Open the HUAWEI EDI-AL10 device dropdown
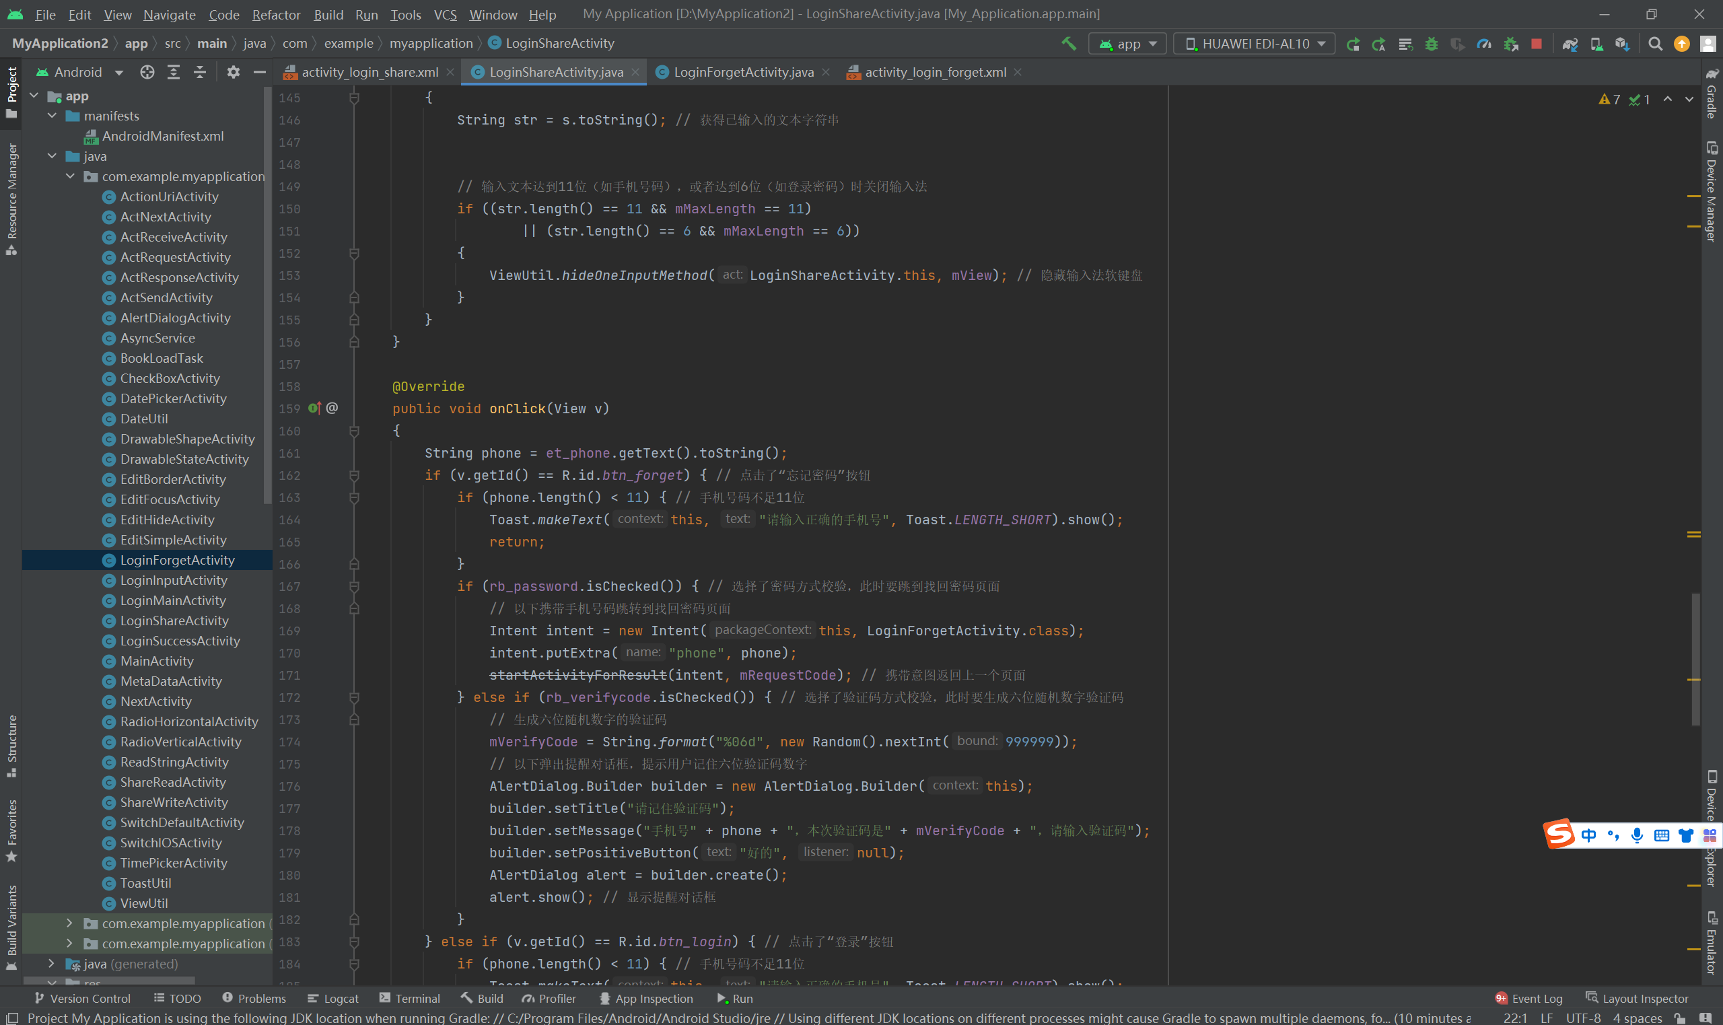 point(1255,44)
